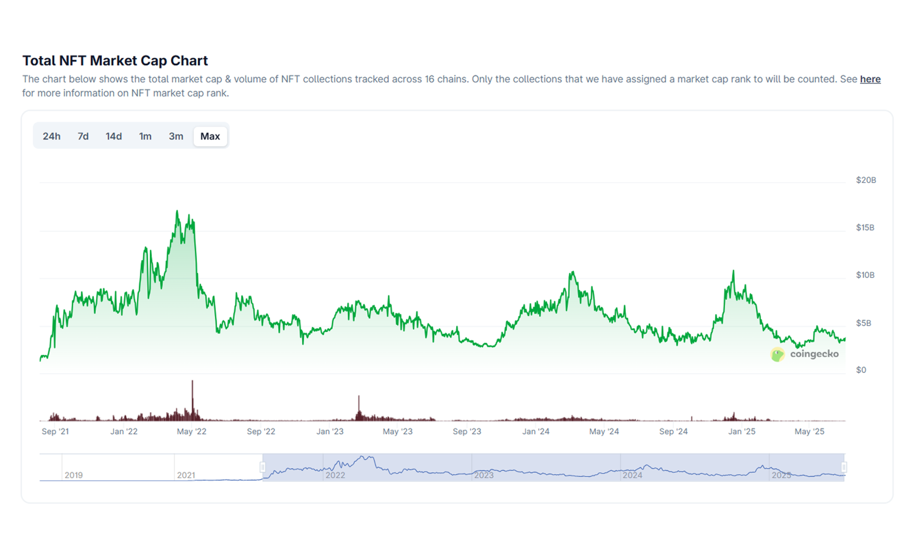Click the Sep '21 axis label
The image size is (904, 544).
click(55, 431)
